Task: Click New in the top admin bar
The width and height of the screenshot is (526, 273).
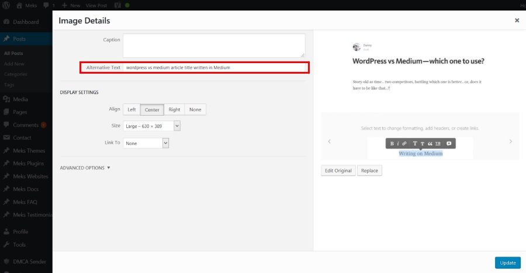Action: 71,5
